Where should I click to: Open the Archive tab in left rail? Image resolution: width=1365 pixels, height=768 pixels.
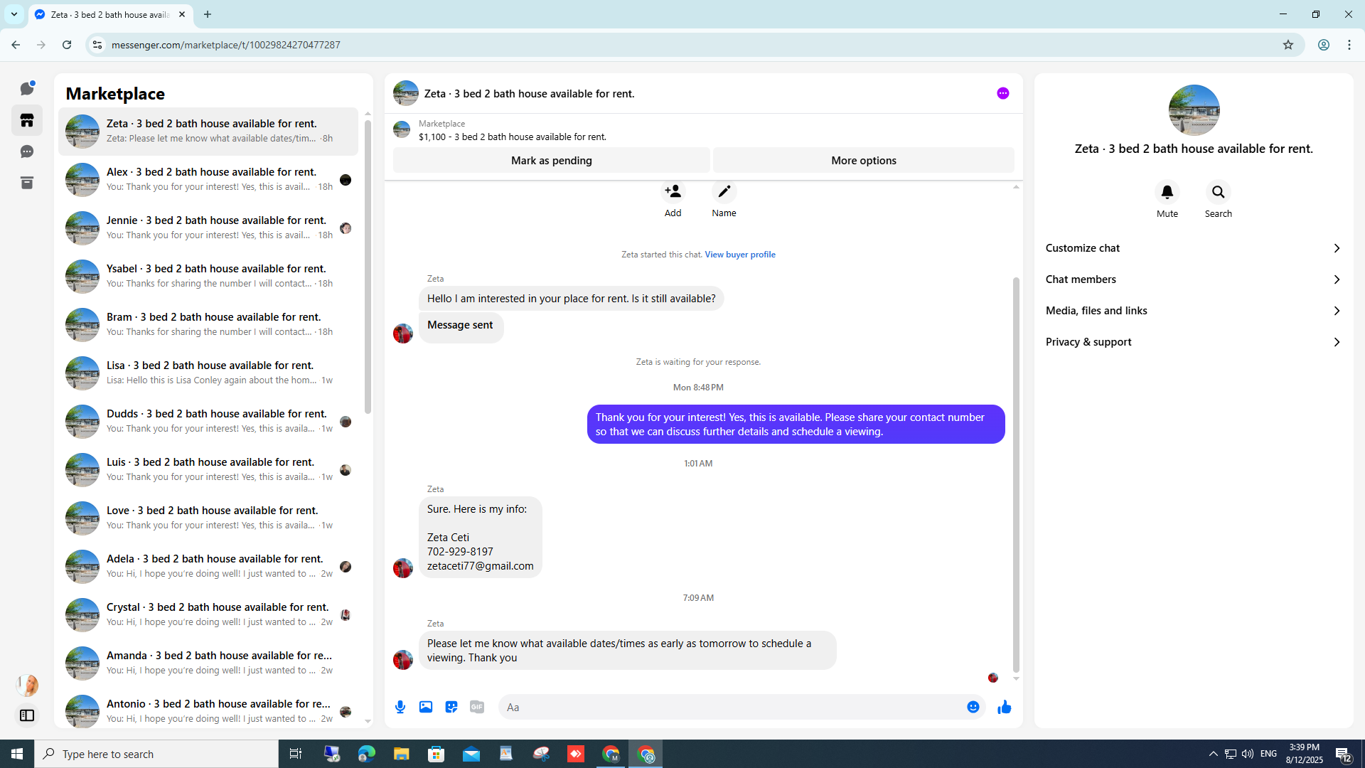click(27, 183)
